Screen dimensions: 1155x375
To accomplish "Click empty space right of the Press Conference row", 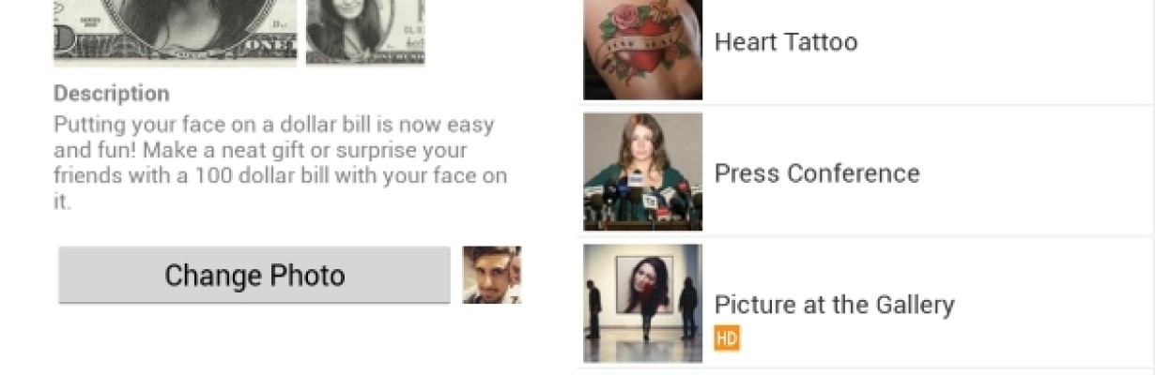I will (x=1033, y=173).
